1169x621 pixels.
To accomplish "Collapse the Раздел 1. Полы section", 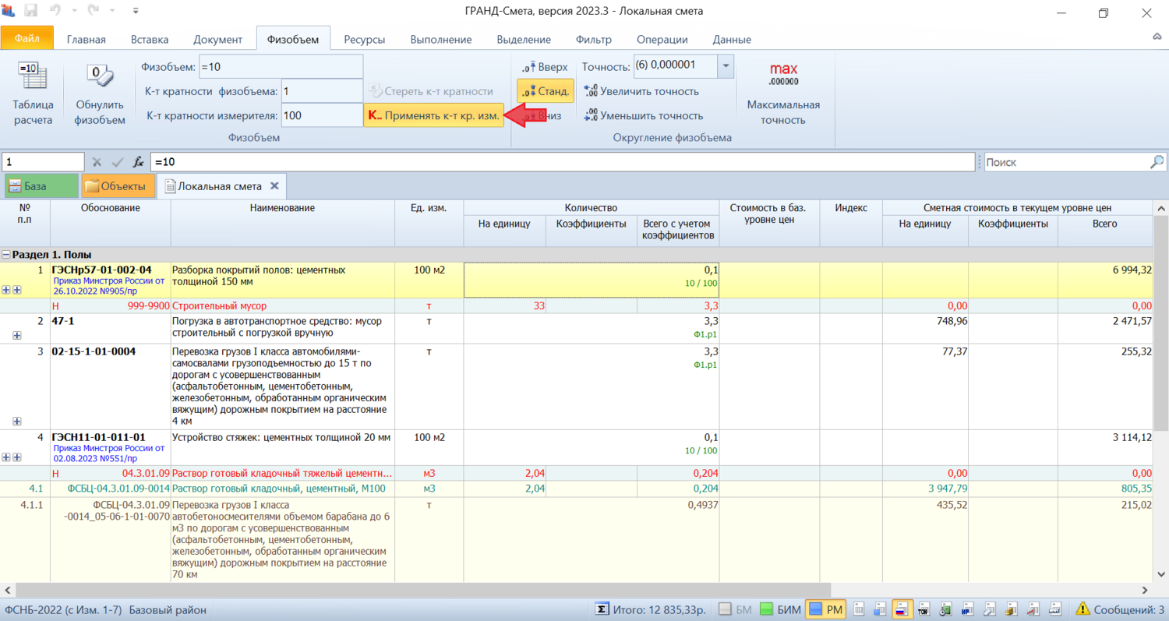I will coord(6,255).
